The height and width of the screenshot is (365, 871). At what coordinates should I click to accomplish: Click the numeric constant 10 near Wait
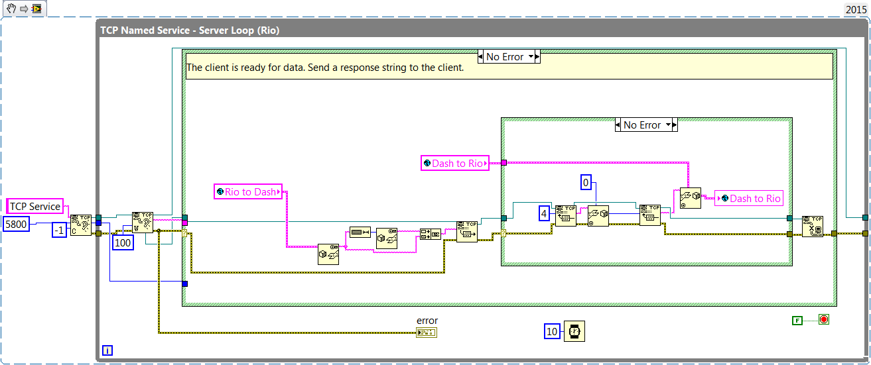point(553,331)
